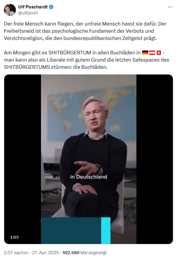
Task: Click the 'in Deutschland' video subtitle
Action: pos(89,177)
